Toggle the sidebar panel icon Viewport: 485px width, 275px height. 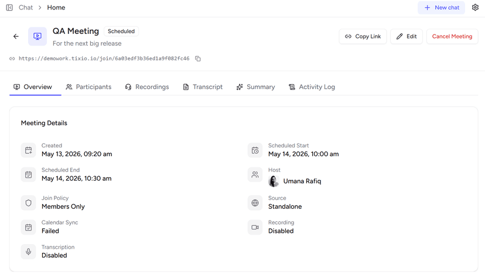point(9,8)
